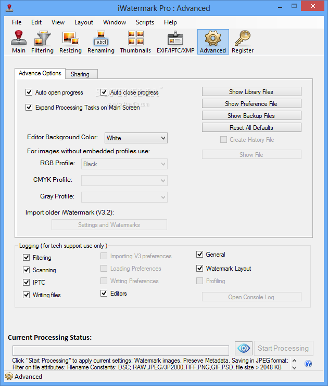Toggle Importing V3 preferences checkbox
The height and width of the screenshot is (386, 328).
tap(104, 256)
